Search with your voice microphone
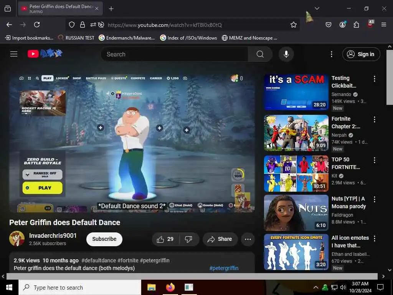 tap(286, 54)
